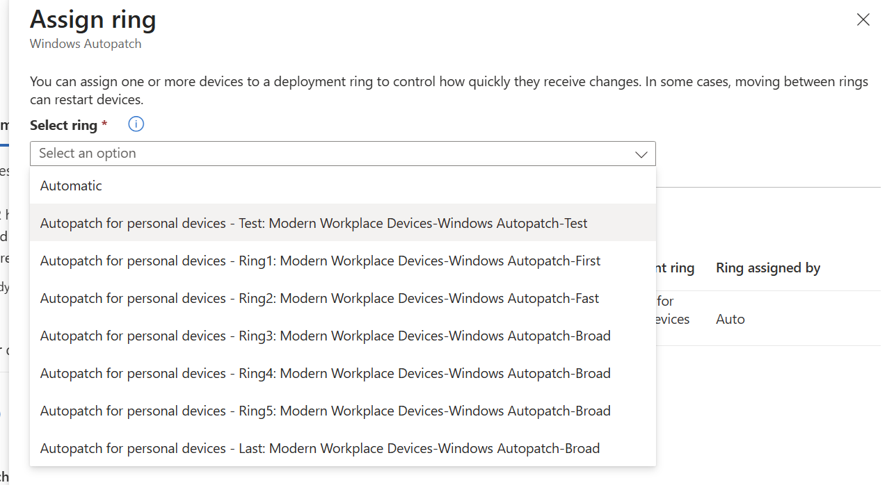Select Ring2 Windows Autopatch-Fast option

[343, 298]
